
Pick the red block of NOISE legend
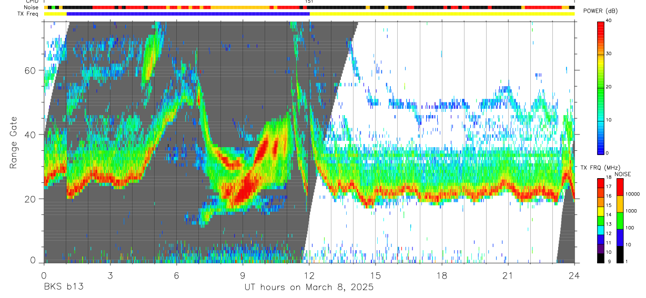pos(620,187)
